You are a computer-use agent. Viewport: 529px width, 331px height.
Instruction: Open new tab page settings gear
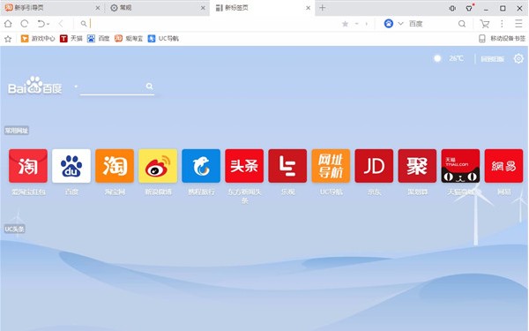[x=518, y=59]
